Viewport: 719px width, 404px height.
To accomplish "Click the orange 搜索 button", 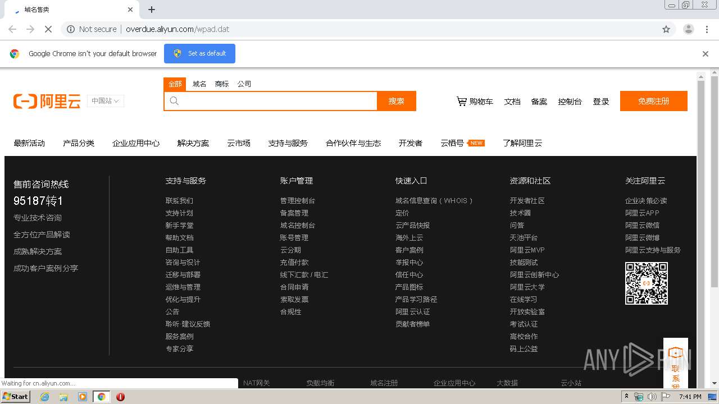I will pos(397,101).
